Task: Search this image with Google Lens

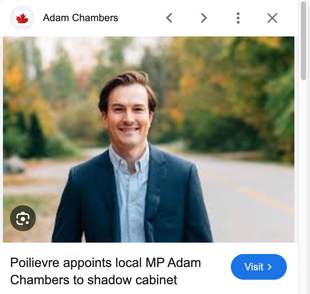Action: [x=23, y=218]
